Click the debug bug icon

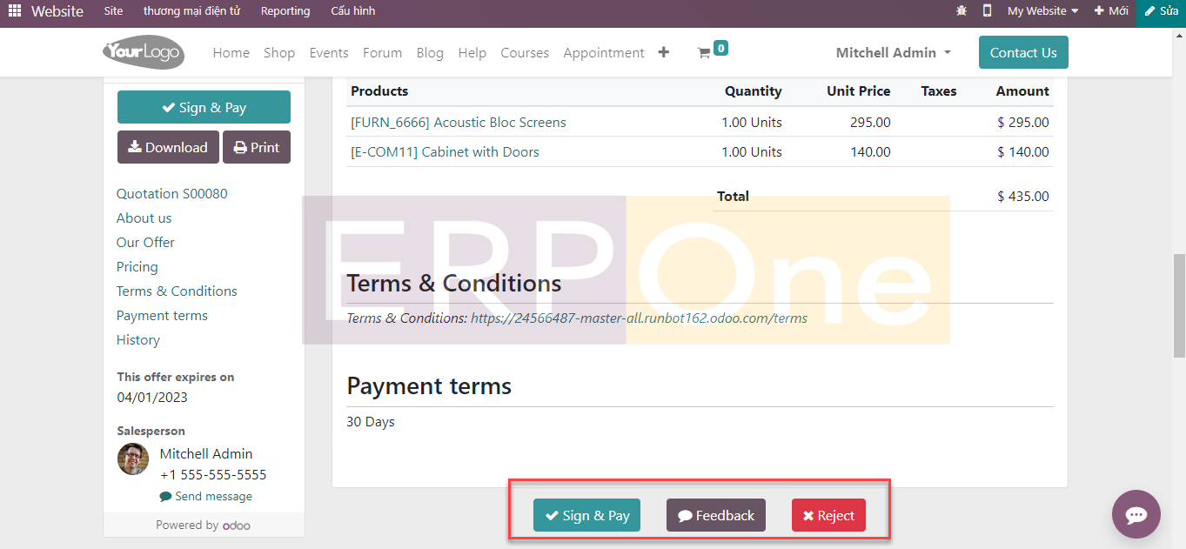click(962, 11)
